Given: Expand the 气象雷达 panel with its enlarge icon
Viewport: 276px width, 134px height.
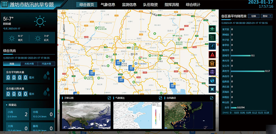Looking at the screenshot, I should [x=160, y=98].
